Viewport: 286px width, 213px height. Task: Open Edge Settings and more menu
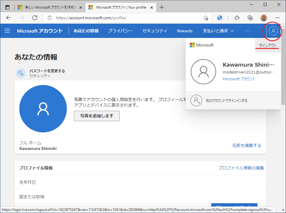tap(277, 18)
